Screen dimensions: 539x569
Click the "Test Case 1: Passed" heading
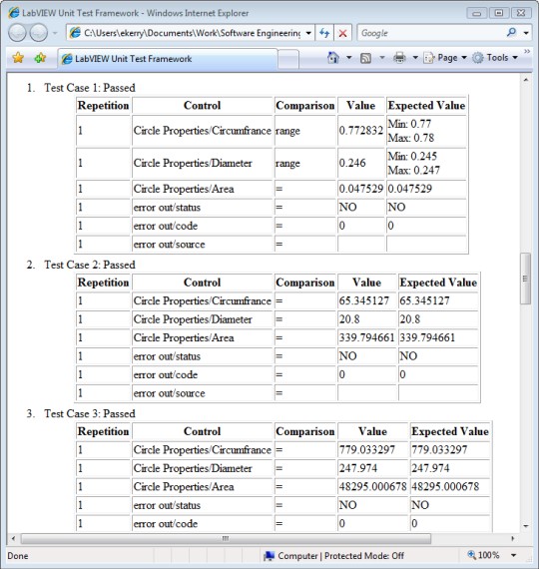click(x=90, y=88)
